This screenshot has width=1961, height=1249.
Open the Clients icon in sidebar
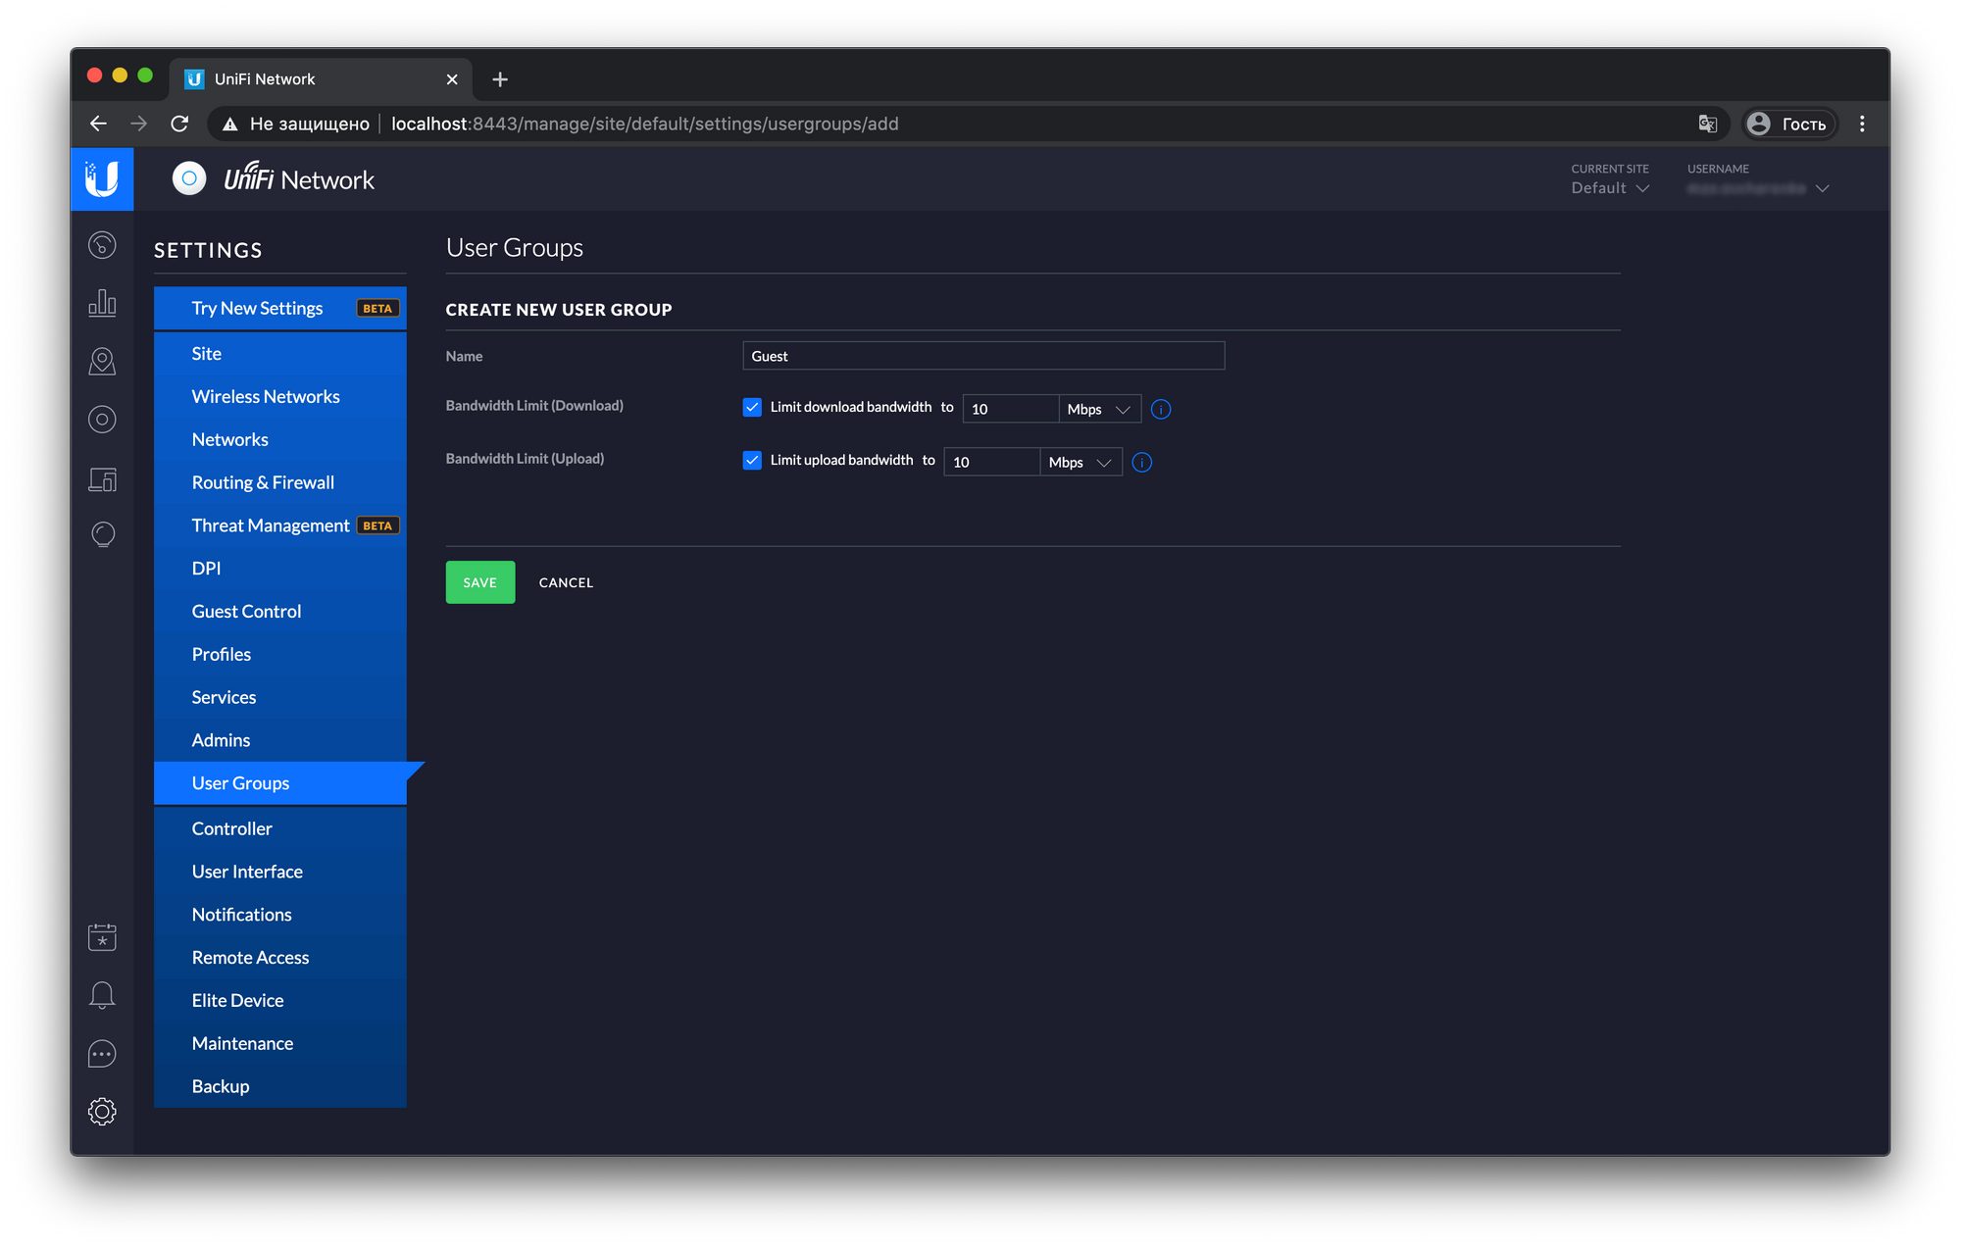pyautogui.click(x=102, y=478)
